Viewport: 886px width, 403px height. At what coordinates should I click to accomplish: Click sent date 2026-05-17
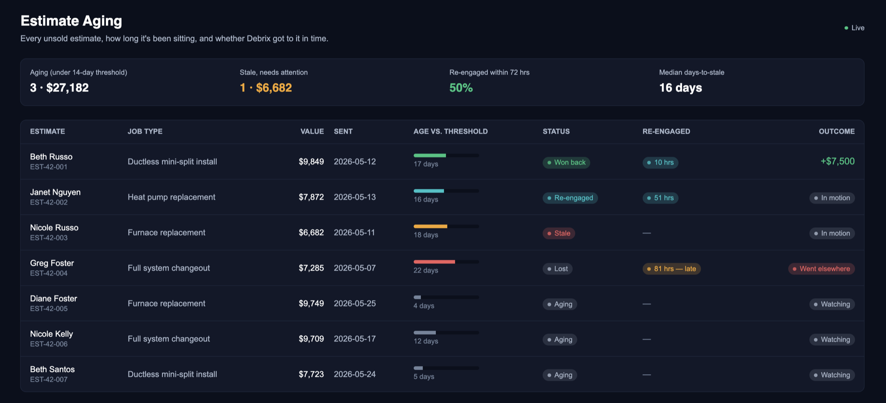pyautogui.click(x=355, y=339)
